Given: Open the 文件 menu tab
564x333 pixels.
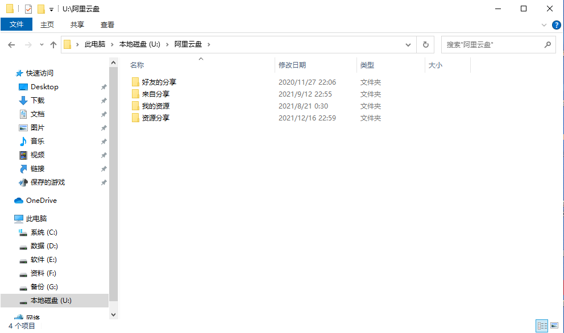Looking at the screenshot, I should click(16, 24).
